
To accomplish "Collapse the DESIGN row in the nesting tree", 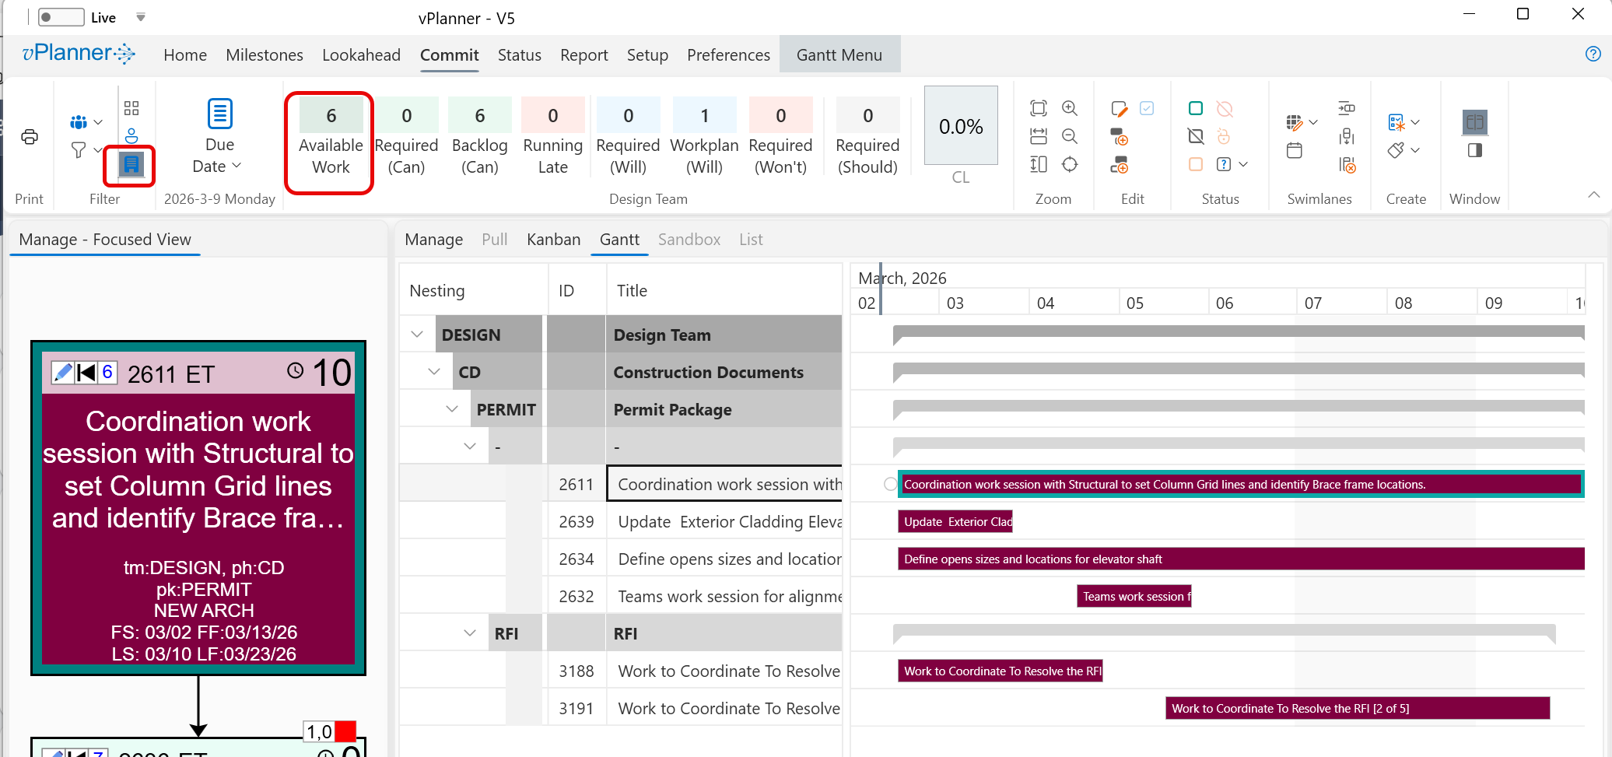I will (417, 335).
